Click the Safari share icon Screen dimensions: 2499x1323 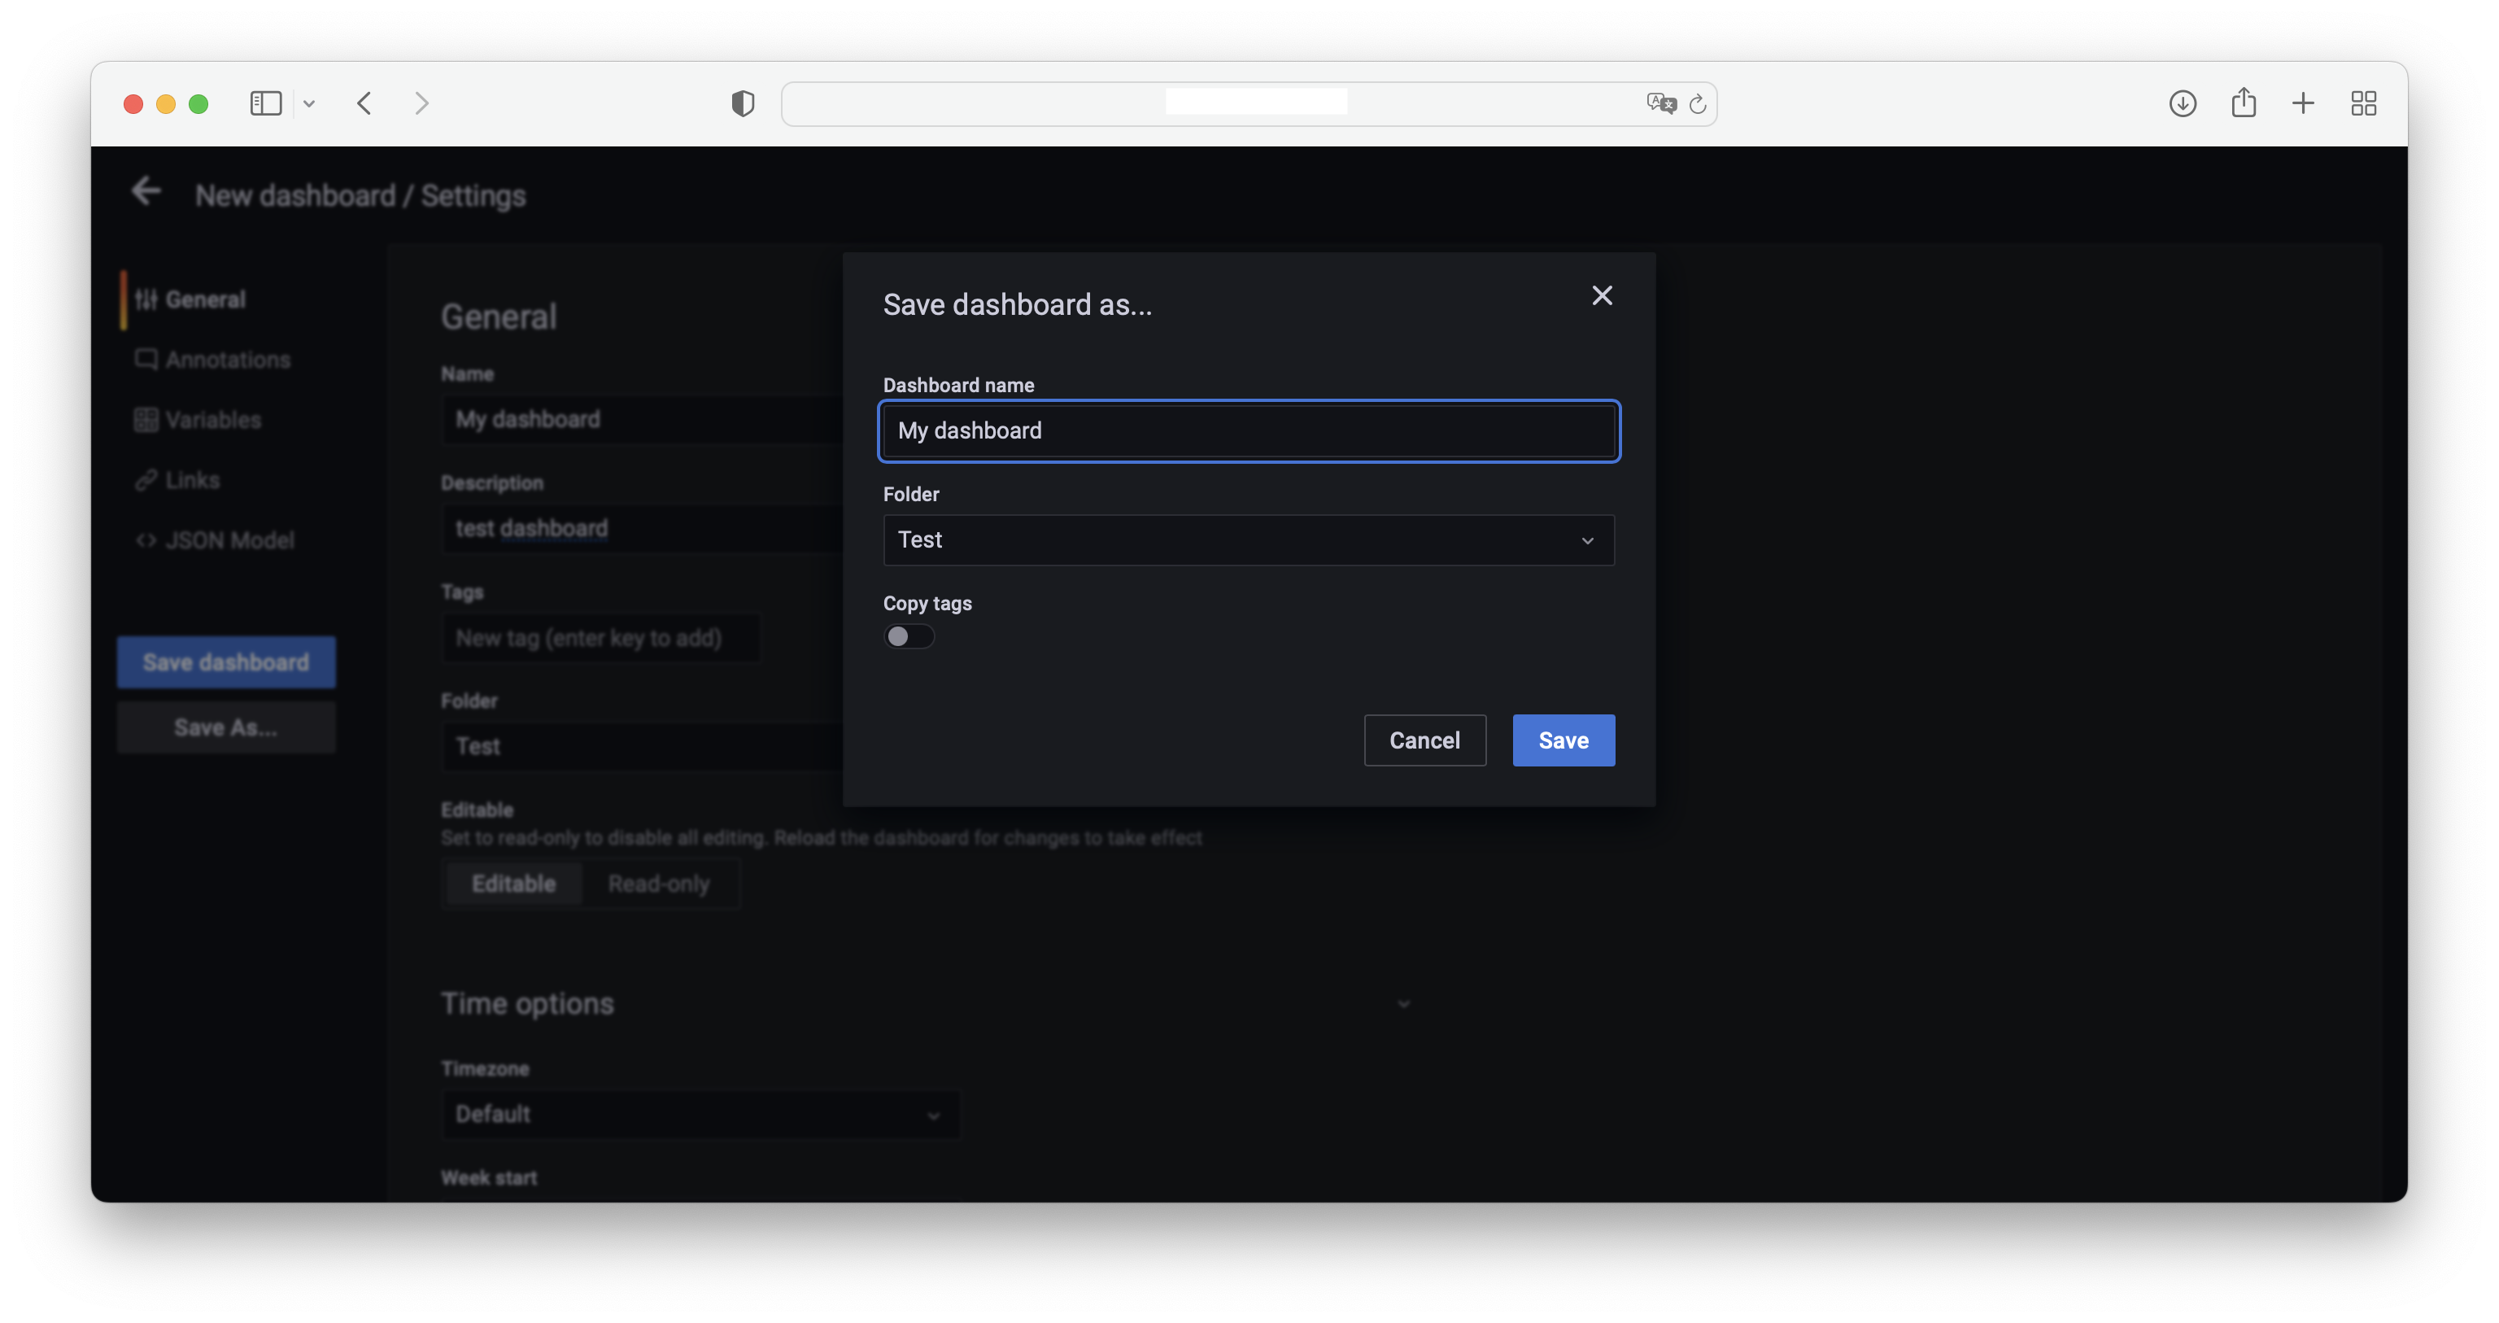(x=2243, y=102)
